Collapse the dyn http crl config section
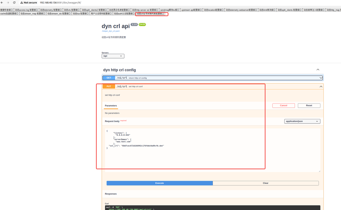Image resolution: width=341 pixels, height=210 pixels. pos(318,70)
